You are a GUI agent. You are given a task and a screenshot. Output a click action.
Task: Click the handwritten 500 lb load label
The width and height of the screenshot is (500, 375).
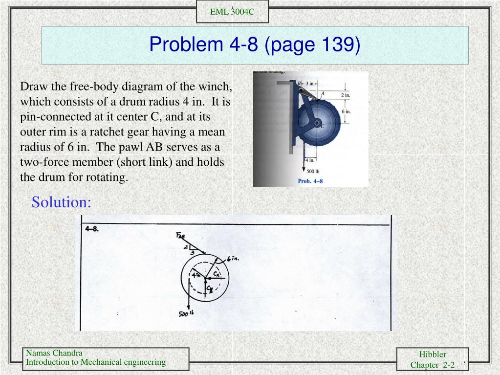(x=186, y=313)
